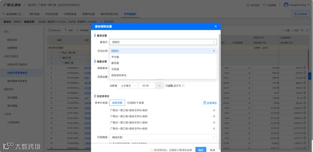Click the 过高 legend color swatch
313x152 pixels.
point(283,30)
